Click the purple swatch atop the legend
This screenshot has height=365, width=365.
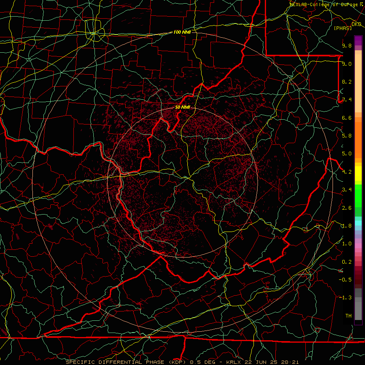[x=358, y=41]
